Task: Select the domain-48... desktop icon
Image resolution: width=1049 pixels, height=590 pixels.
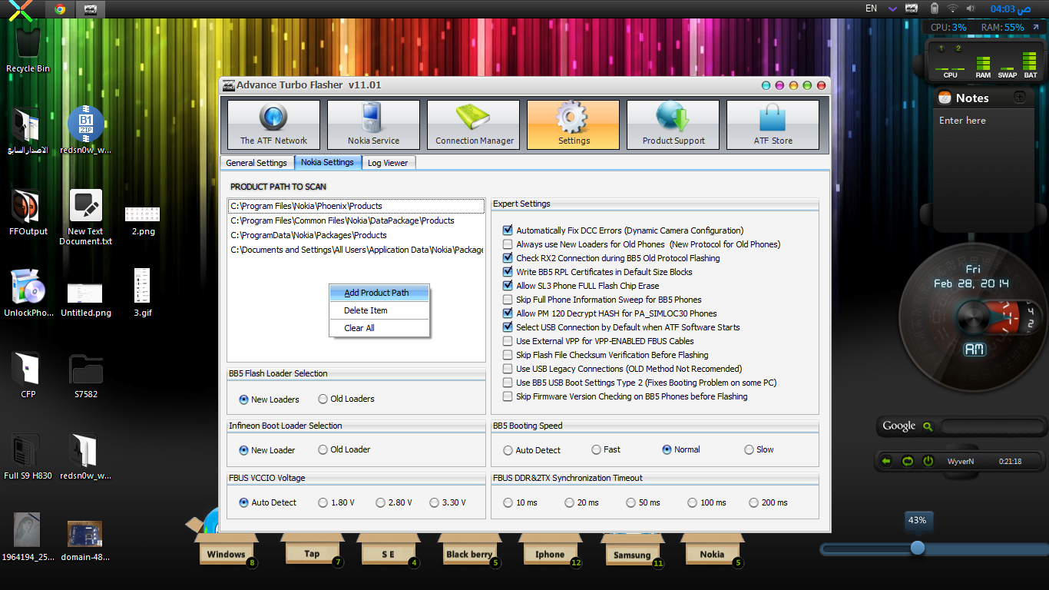Action: (x=85, y=540)
